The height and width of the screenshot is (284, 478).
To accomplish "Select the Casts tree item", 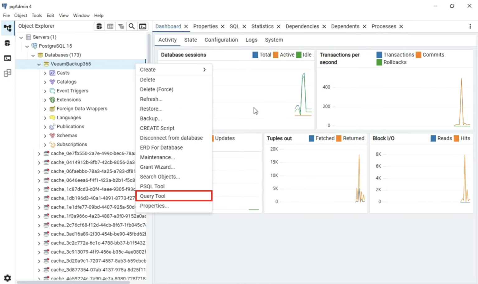I will 63,73.
